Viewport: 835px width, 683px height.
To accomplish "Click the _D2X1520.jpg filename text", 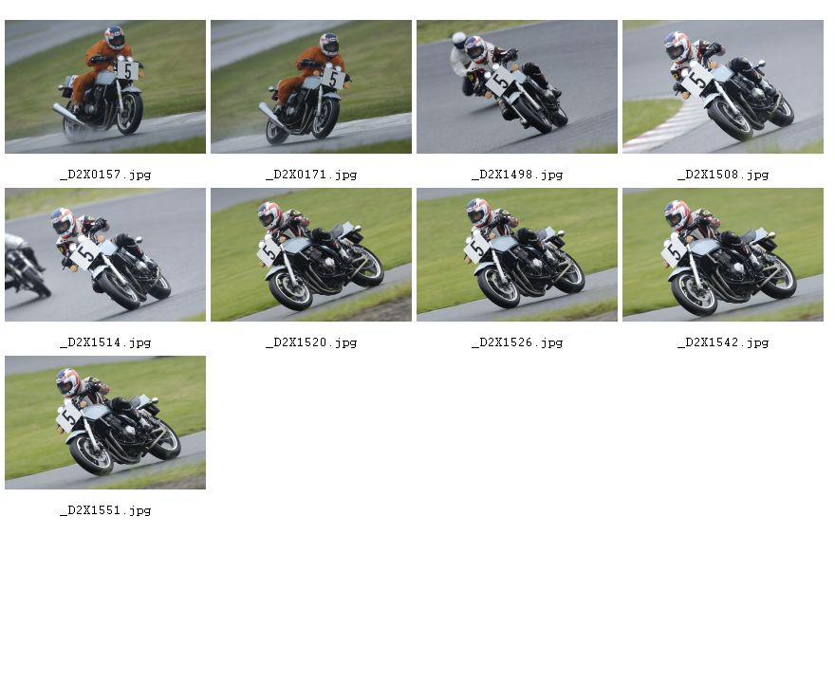I will (x=311, y=342).
